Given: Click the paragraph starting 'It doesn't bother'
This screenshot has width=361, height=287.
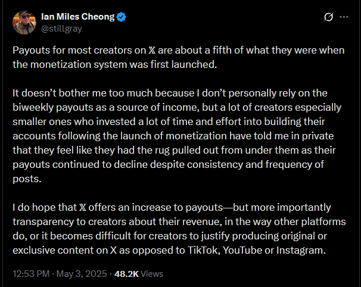Looking at the screenshot, I should click(x=177, y=136).
